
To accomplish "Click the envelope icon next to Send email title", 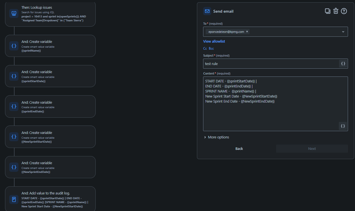I will (x=207, y=11).
